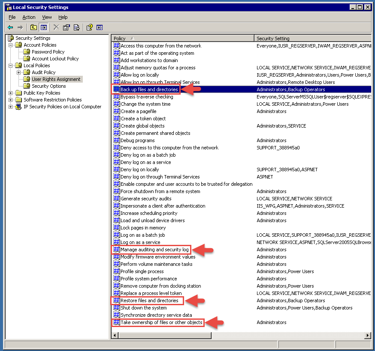Click the Up one level toolbar icon
This screenshot has height=351, width=375.
pos(33,27)
